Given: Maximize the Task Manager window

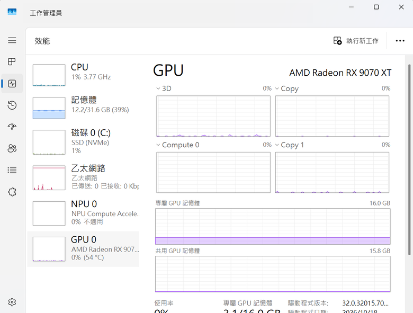Looking at the screenshot, I should pyautogui.click(x=376, y=7).
